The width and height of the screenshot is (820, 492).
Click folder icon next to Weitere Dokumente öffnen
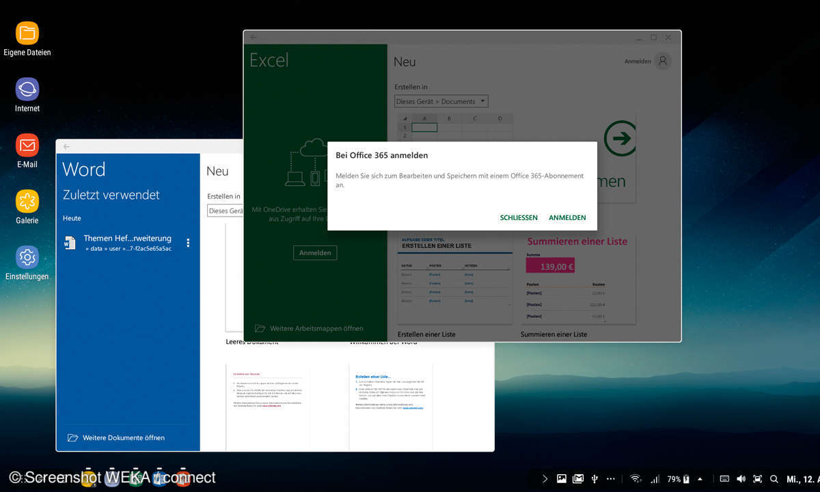click(72, 437)
